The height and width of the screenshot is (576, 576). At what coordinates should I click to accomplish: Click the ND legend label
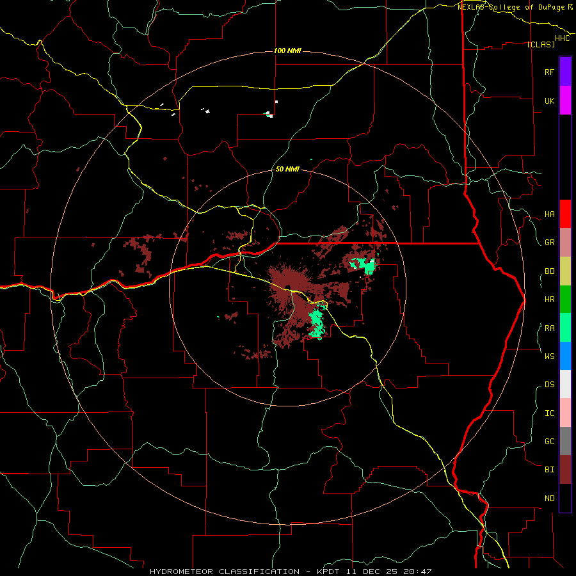pyautogui.click(x=549, y=499)
